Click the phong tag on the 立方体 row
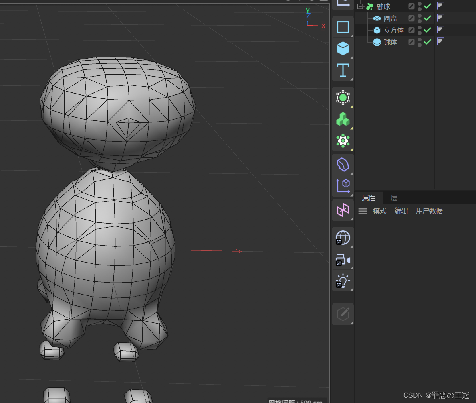The image size is (476, 403). (x=440, y=29)
